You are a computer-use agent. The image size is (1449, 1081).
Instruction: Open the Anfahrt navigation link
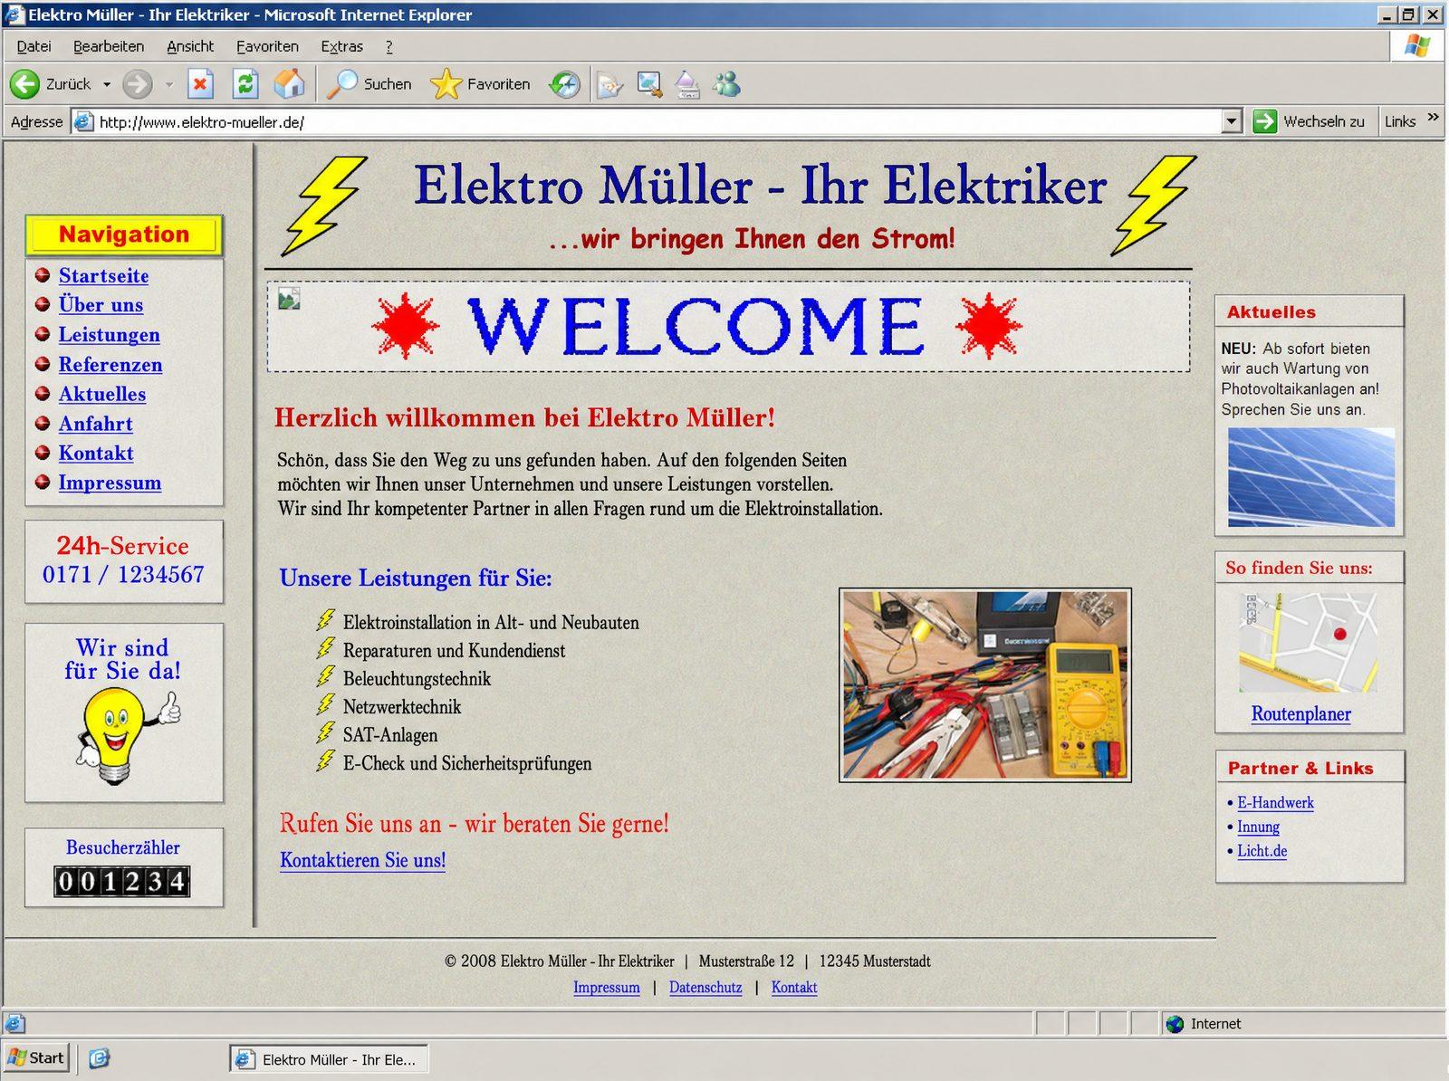point(95,424)
